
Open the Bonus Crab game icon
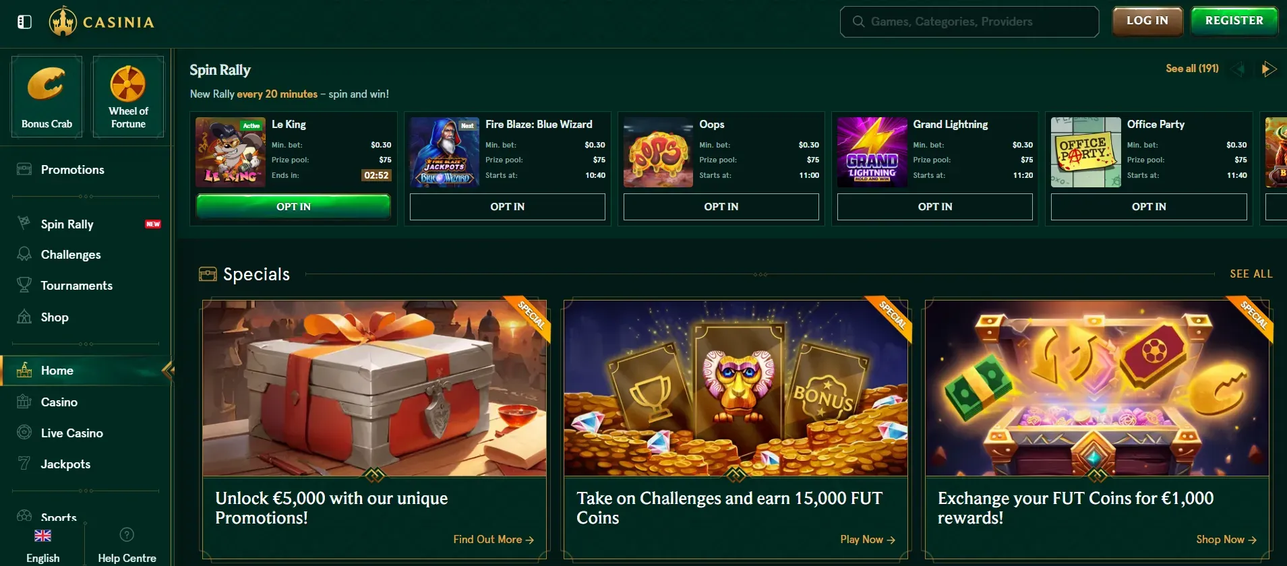tap(47, 96)
